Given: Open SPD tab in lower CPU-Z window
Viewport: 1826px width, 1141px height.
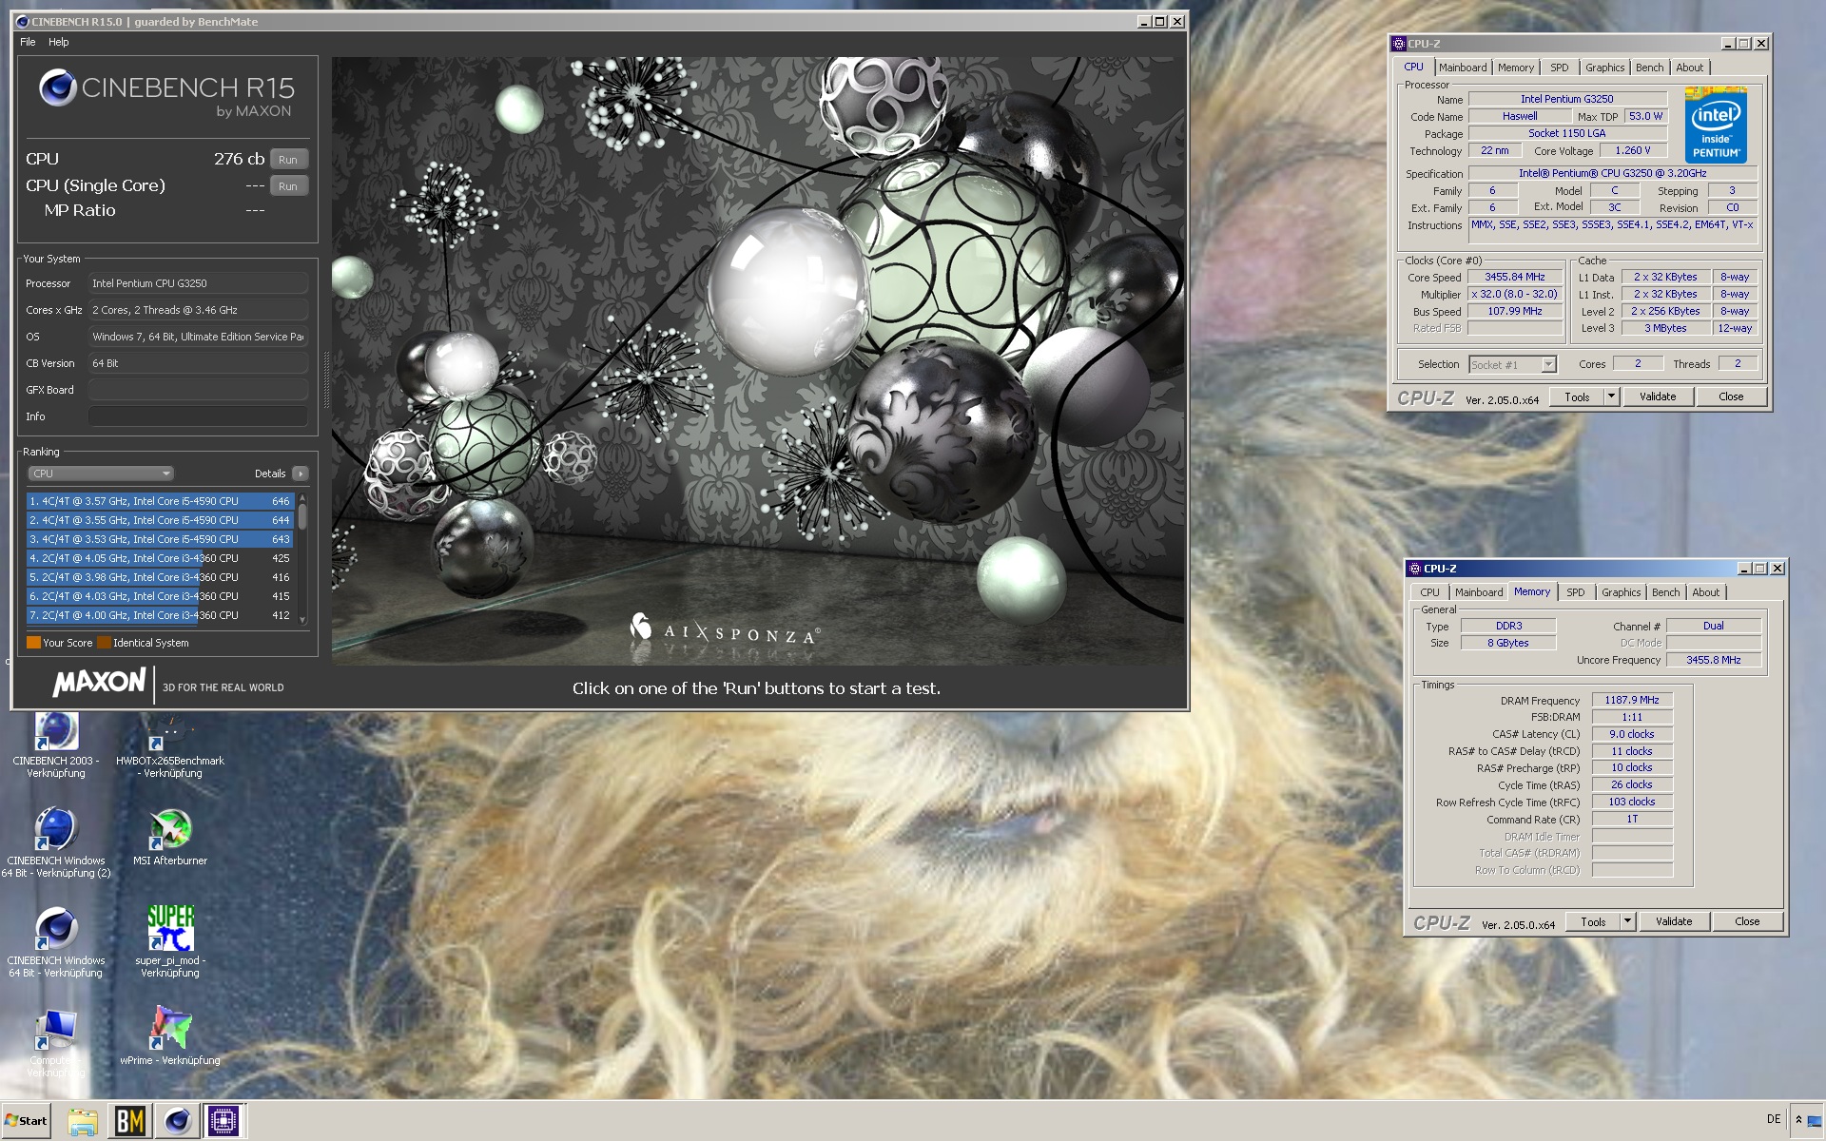Looking at the screenshot, I should pos(1576,592).
